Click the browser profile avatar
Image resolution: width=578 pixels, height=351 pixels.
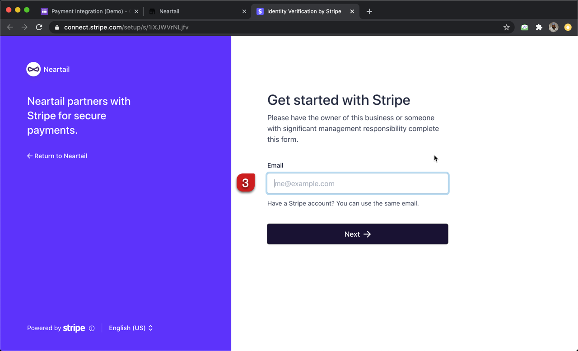(553, 27)
